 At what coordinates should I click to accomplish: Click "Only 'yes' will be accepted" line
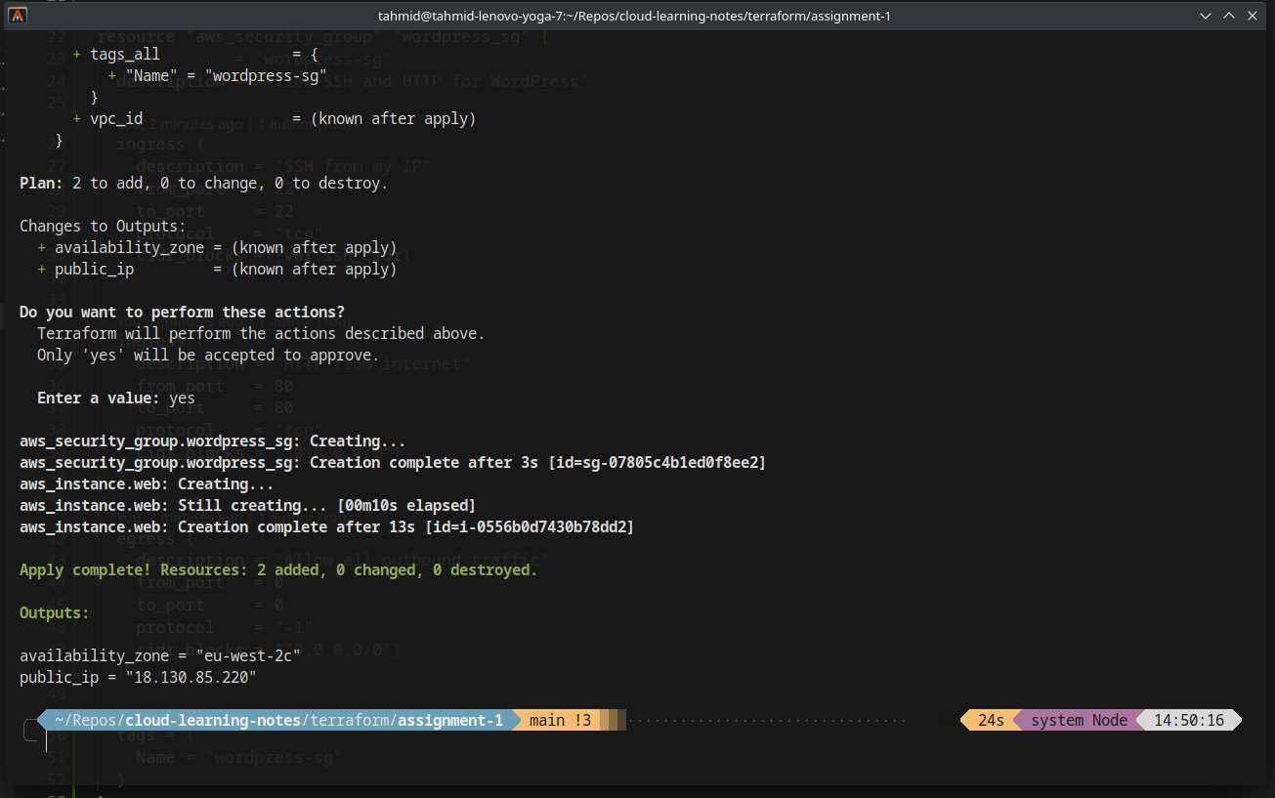(x=207, y=355)
